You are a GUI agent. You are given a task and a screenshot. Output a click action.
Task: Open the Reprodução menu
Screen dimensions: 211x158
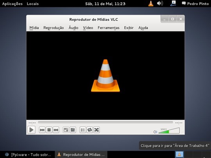54,28
